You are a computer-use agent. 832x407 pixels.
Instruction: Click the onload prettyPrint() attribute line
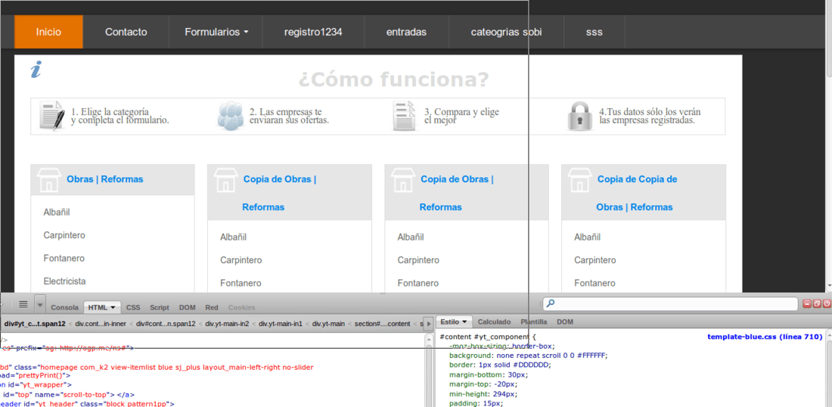[35, 376]
